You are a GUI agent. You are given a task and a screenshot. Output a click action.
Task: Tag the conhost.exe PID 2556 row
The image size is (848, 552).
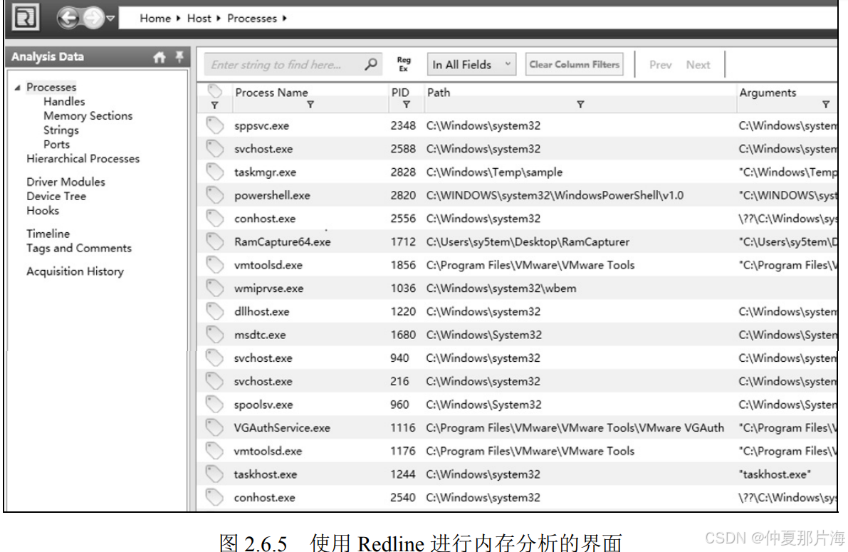215,219
